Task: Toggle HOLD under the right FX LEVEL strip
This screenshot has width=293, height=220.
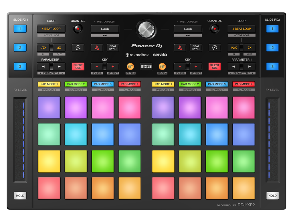Action: pos(272,196)
